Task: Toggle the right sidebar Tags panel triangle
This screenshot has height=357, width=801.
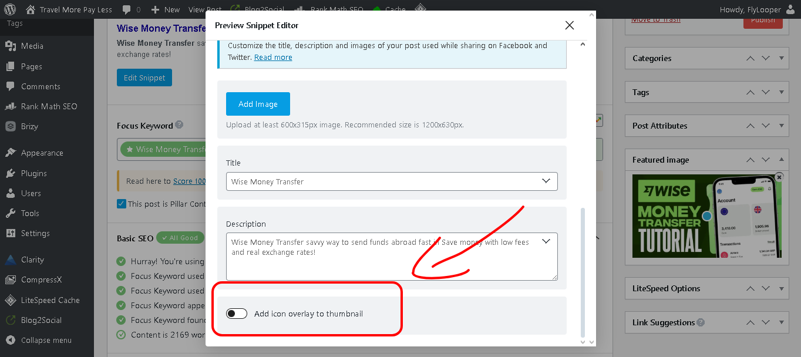Action: click(x=781, y=92)
